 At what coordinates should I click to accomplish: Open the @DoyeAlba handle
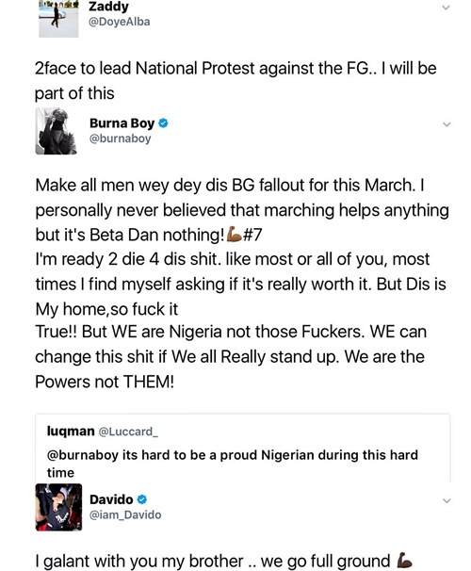coord(120,22)
